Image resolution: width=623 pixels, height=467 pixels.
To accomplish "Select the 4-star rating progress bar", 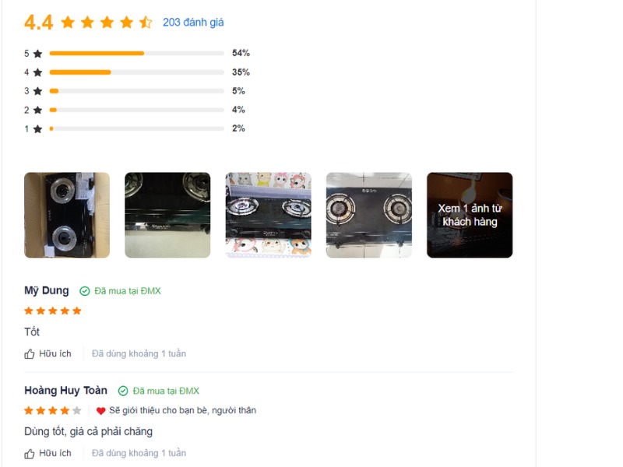I will click(137, 72).
